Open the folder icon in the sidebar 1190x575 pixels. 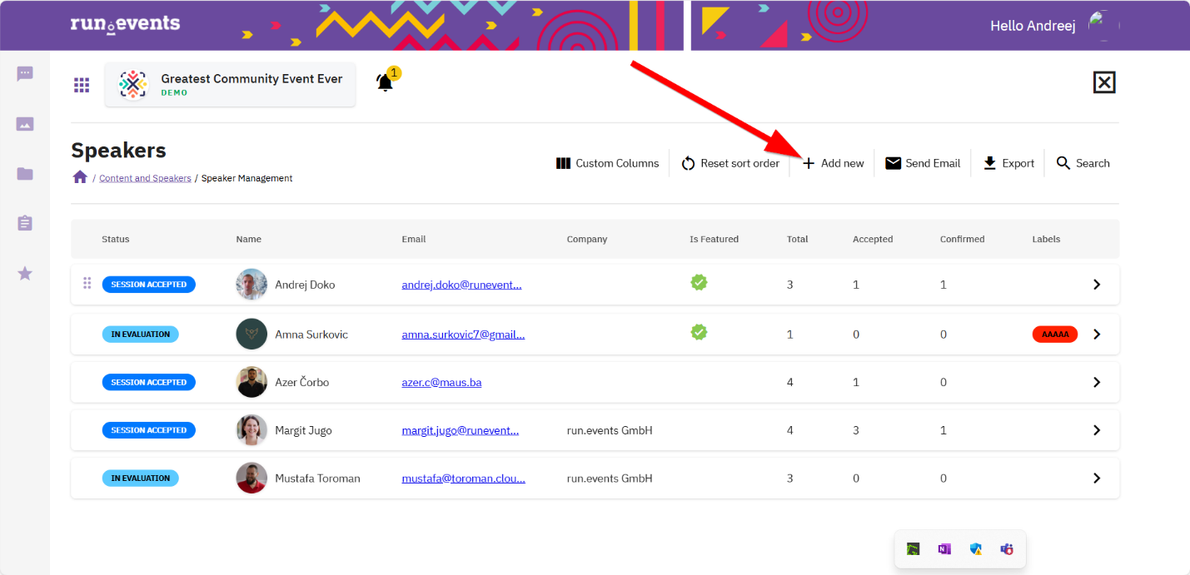25,174
